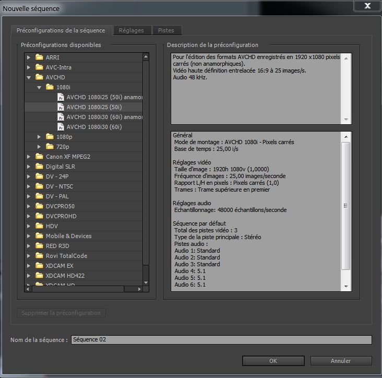Click 'Mode de montage : AVCHD 1080i' line
This screenshot has height=378, width=382.
234,142
